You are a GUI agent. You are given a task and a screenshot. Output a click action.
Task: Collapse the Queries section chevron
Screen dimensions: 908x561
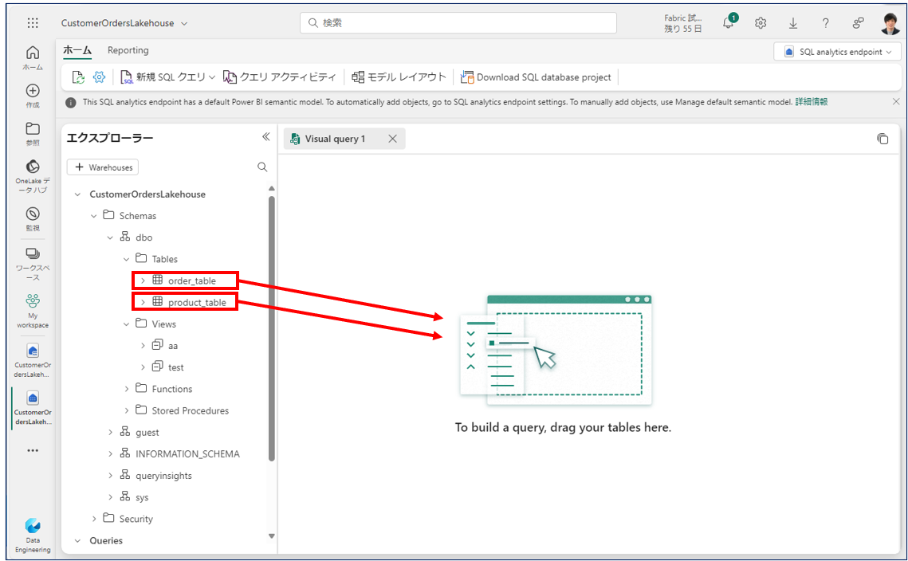(x=77, y=541)
